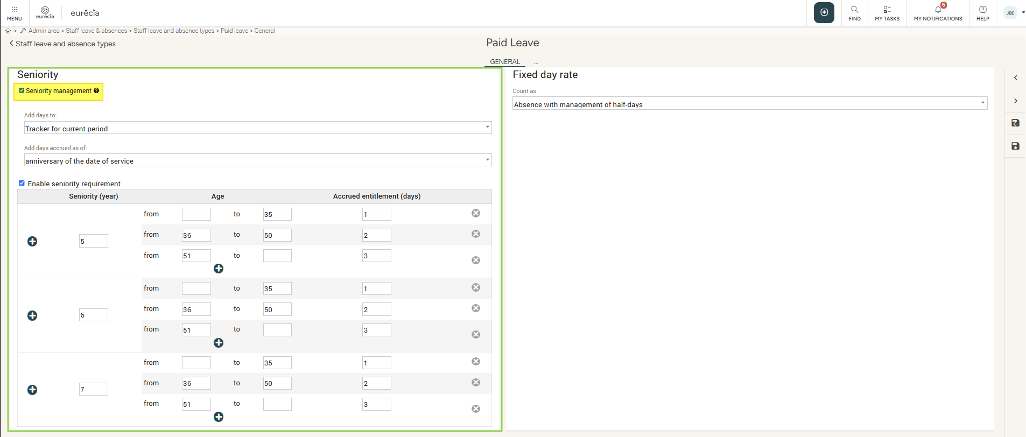This screenshot has height=437, width=1026.
Task: Expand the Add days accrued as of dropdown
Action: click(257, 160)
